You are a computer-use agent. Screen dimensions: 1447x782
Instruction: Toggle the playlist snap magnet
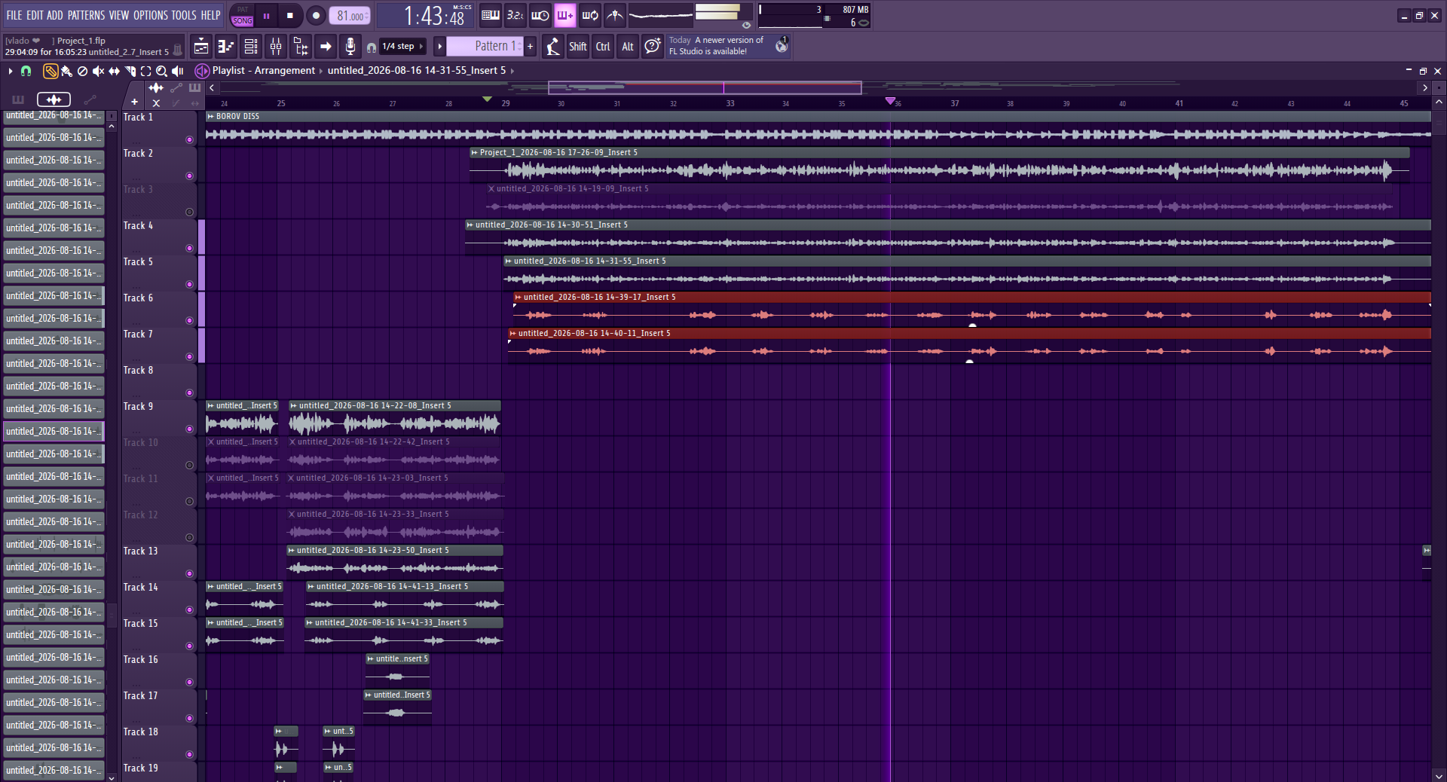point(26,71)
